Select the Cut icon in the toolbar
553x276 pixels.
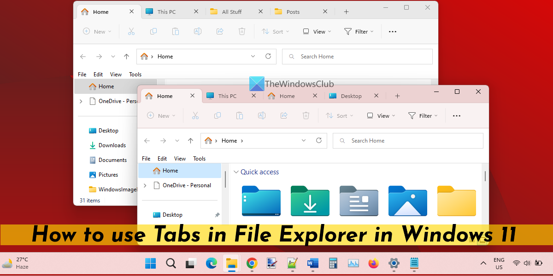195,115
